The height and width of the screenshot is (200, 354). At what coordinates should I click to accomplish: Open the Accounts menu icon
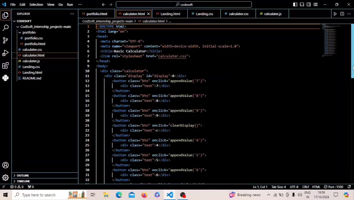tap(6, 165)
